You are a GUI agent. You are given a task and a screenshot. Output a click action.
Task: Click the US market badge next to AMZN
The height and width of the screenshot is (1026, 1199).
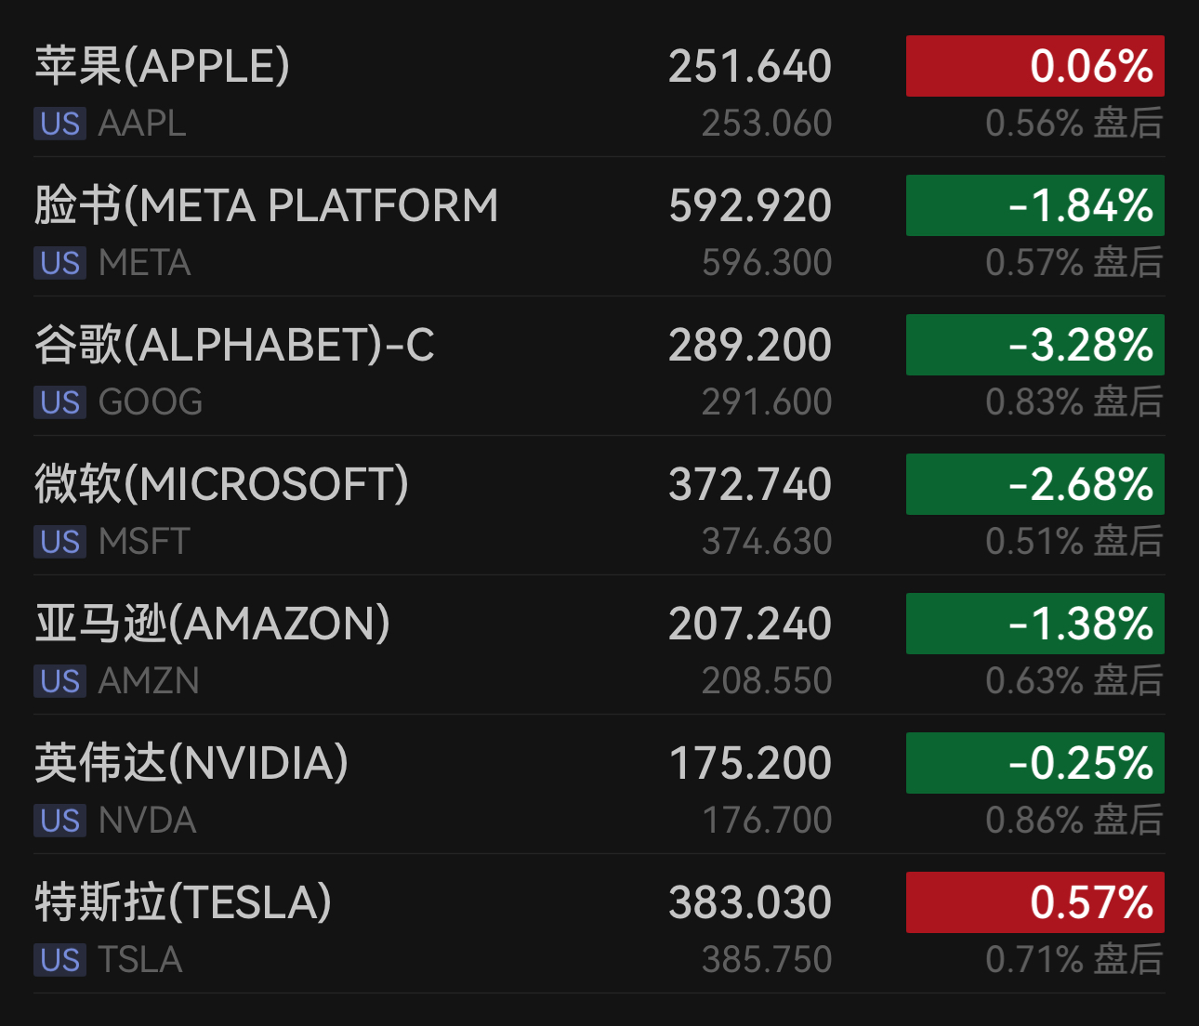point(59,681)
